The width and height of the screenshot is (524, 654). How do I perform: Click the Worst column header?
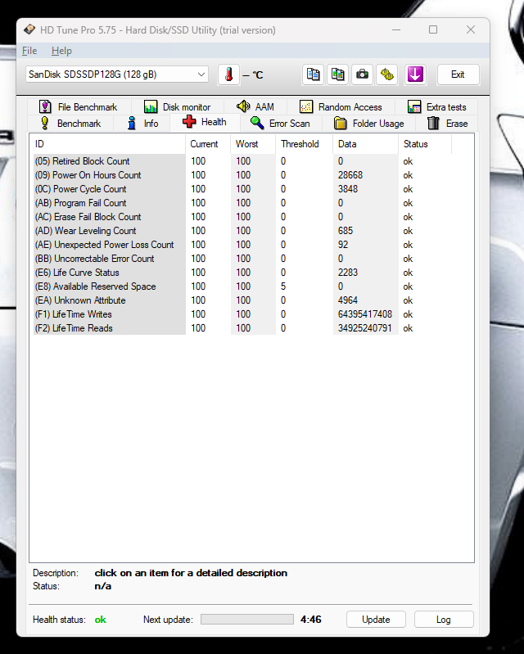(x=253, y=144)
